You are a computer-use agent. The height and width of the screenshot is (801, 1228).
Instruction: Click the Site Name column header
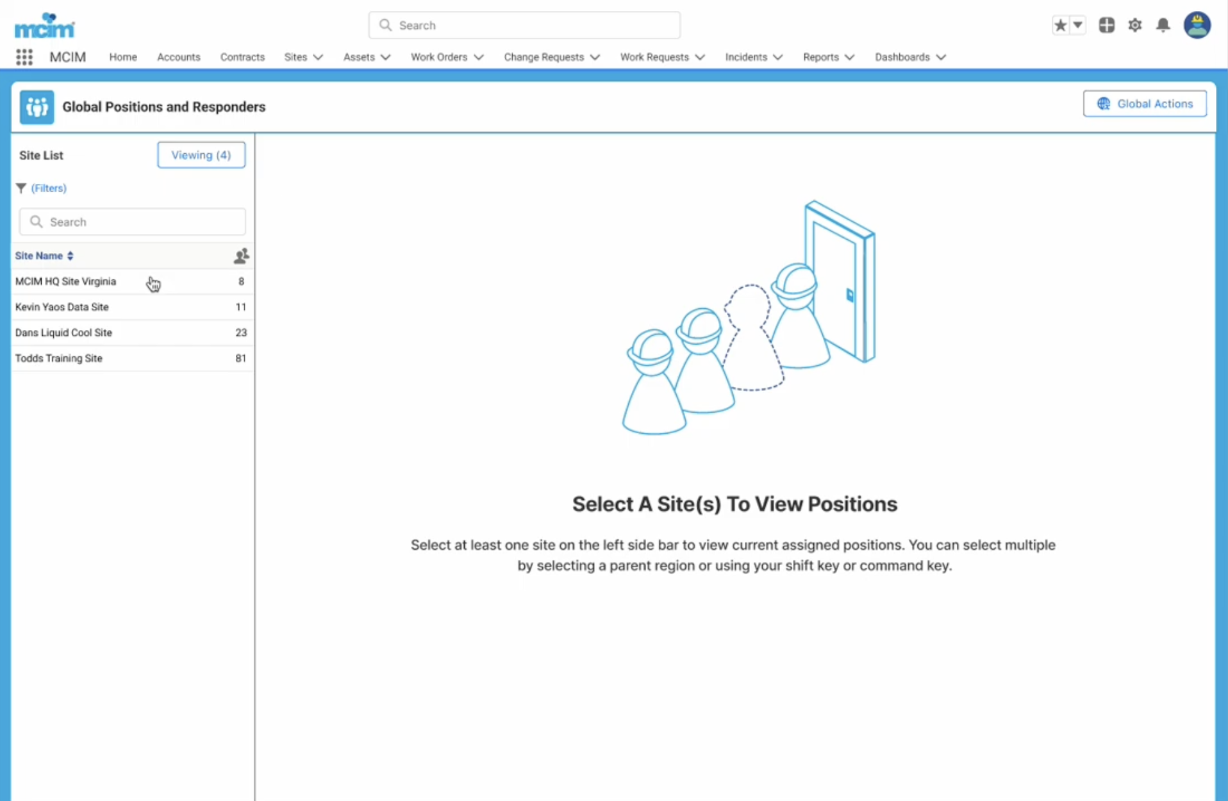coord(39,256)
